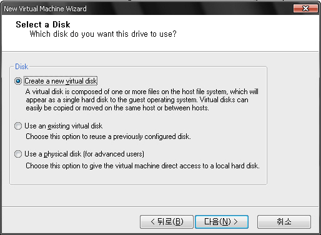The width and height of the screenshot is (321, 235).
Task: Click empty space inside the Disk group box bottom
Action: tap(138, 177)
